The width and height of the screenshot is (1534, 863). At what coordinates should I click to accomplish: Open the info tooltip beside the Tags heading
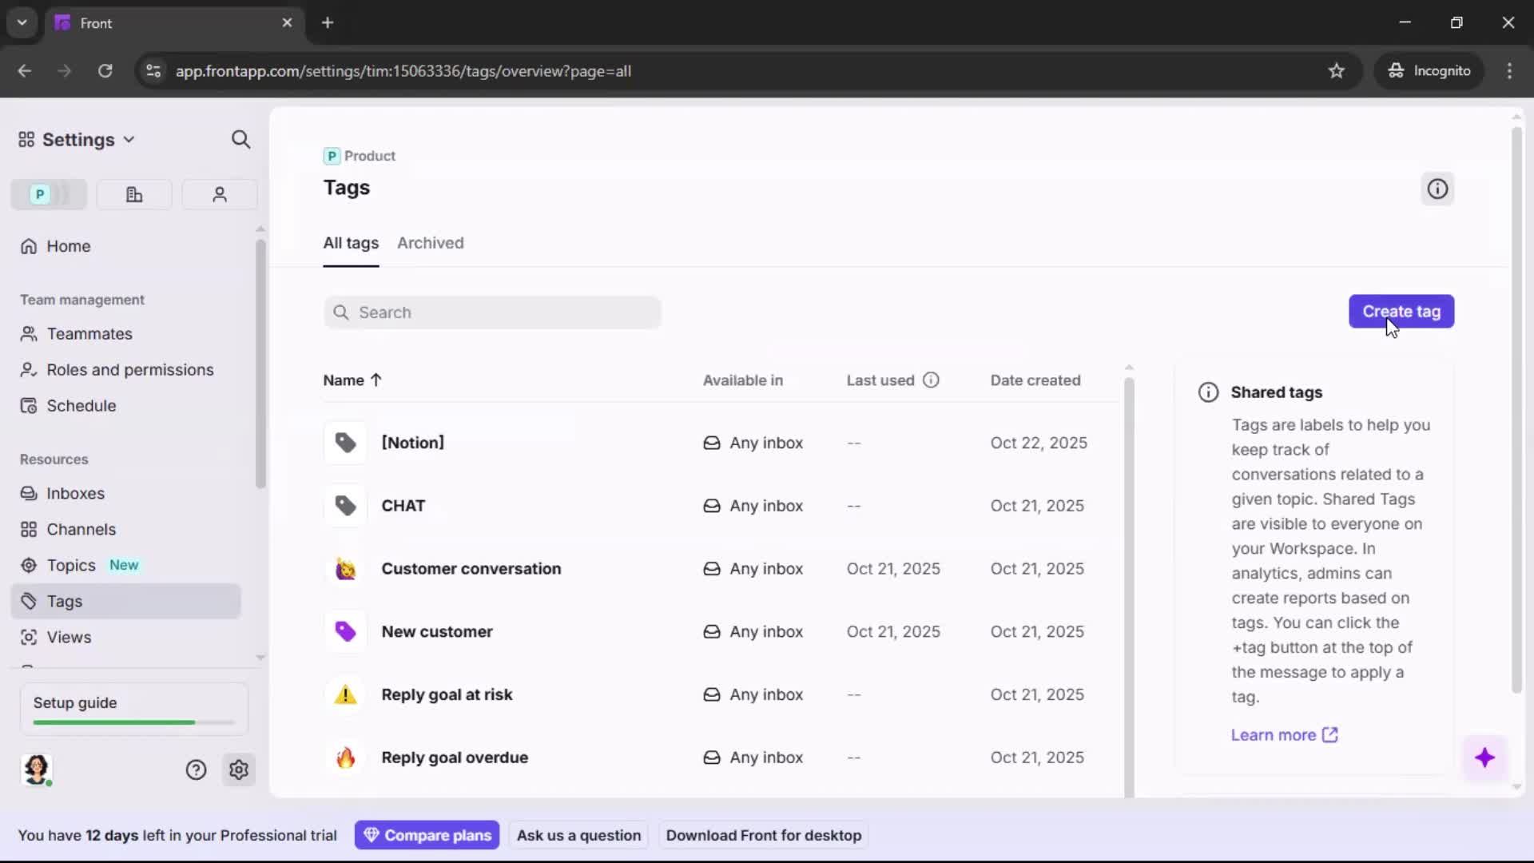[1437, 189]
